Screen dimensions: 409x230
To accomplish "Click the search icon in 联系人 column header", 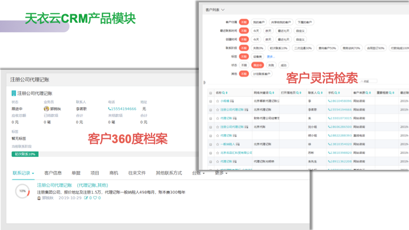I will [x=319, y=93].
